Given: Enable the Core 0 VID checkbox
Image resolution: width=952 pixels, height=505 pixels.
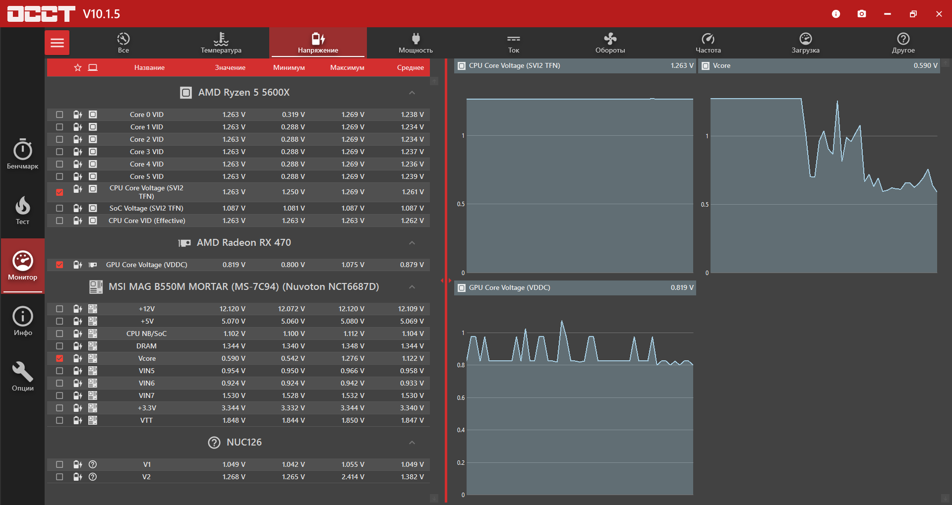Looking at the screenshot, I should click(x=59, y=114).
